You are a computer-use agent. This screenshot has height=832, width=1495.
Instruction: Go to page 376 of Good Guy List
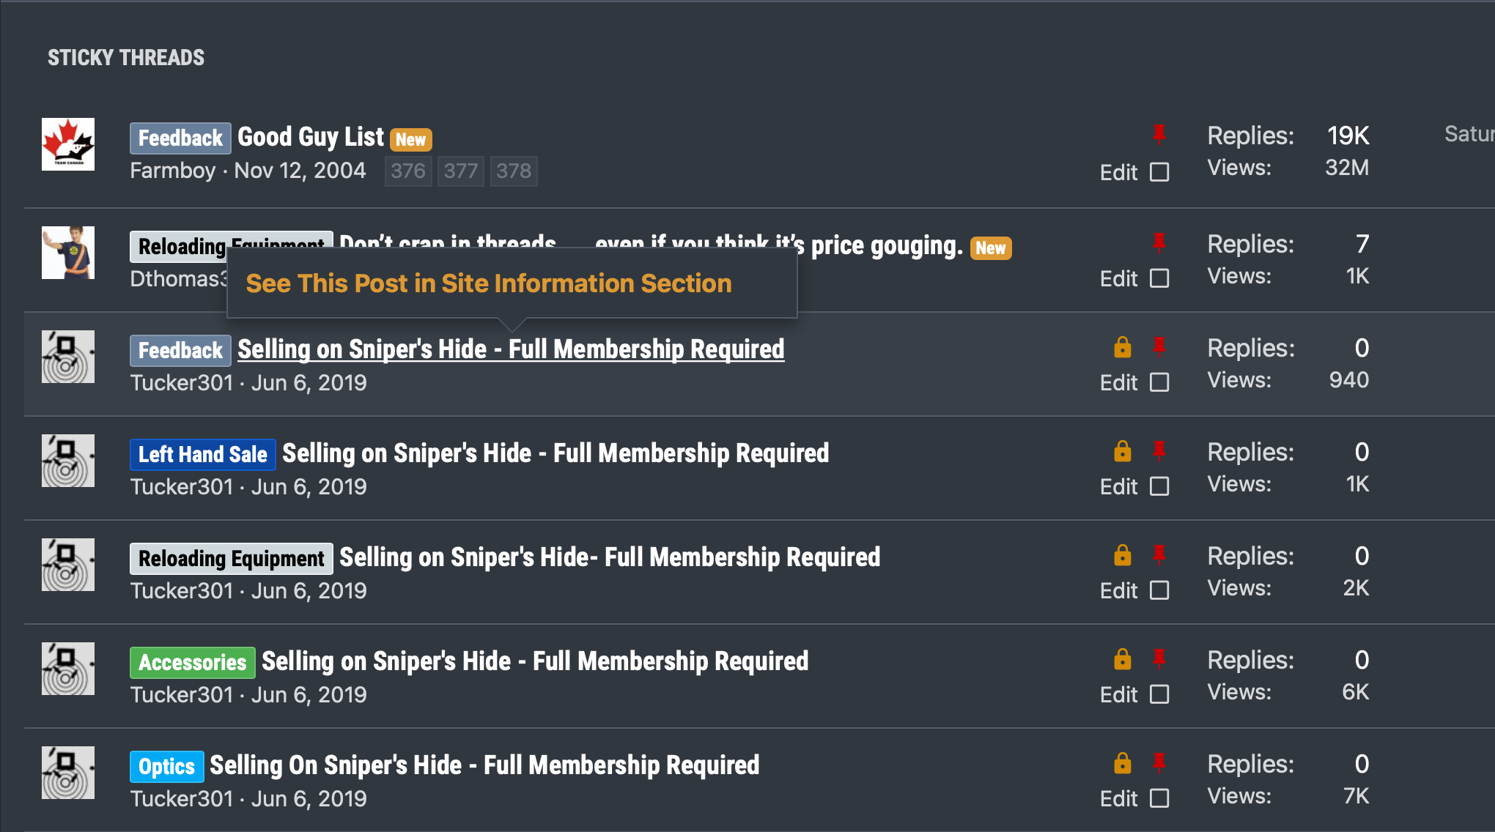pyautogui.click(x=408, y=171)
